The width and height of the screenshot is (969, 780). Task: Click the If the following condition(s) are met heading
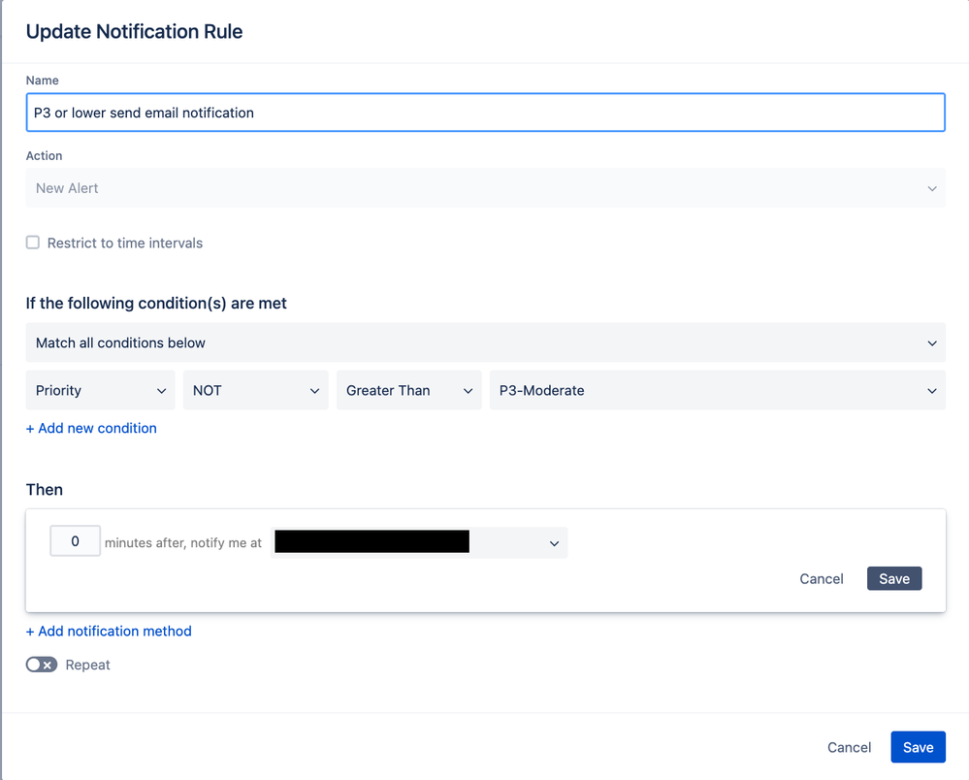pos(156,304)
